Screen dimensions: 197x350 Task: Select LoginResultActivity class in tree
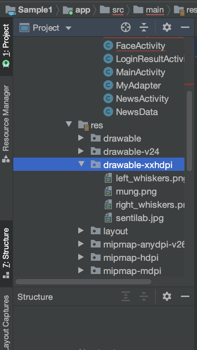[x=150, y=59]
